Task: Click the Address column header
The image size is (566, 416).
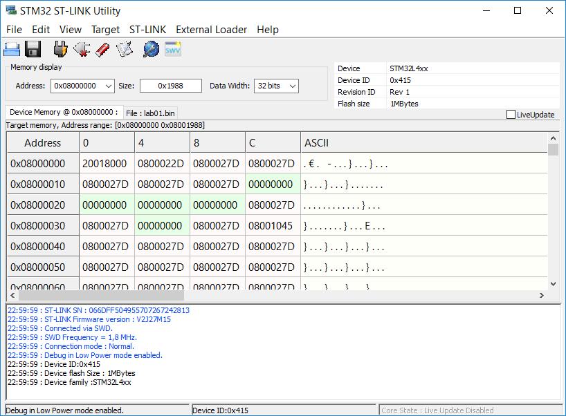Action: coord(43,143)
